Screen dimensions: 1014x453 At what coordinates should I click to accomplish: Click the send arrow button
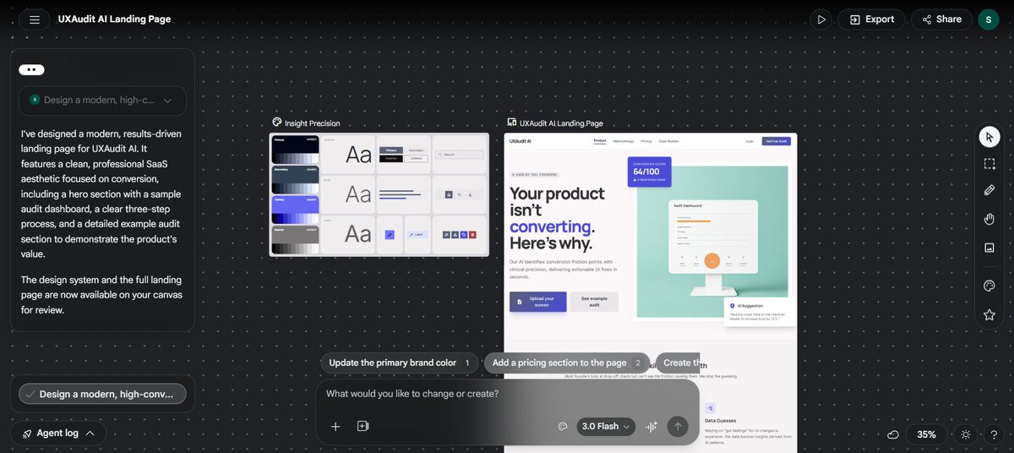(678, 427)
